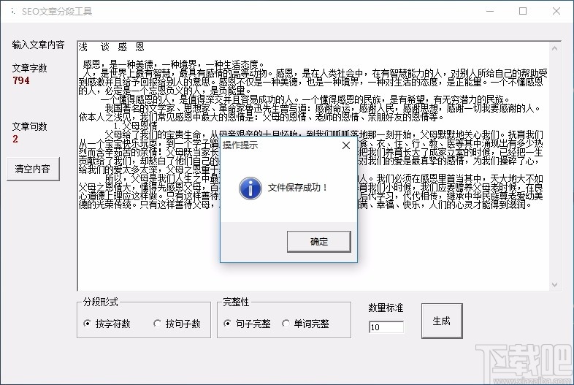The image size is (574, 385).
Task: Focus the 数量标准 input field
Action: (x=386, y=327)
